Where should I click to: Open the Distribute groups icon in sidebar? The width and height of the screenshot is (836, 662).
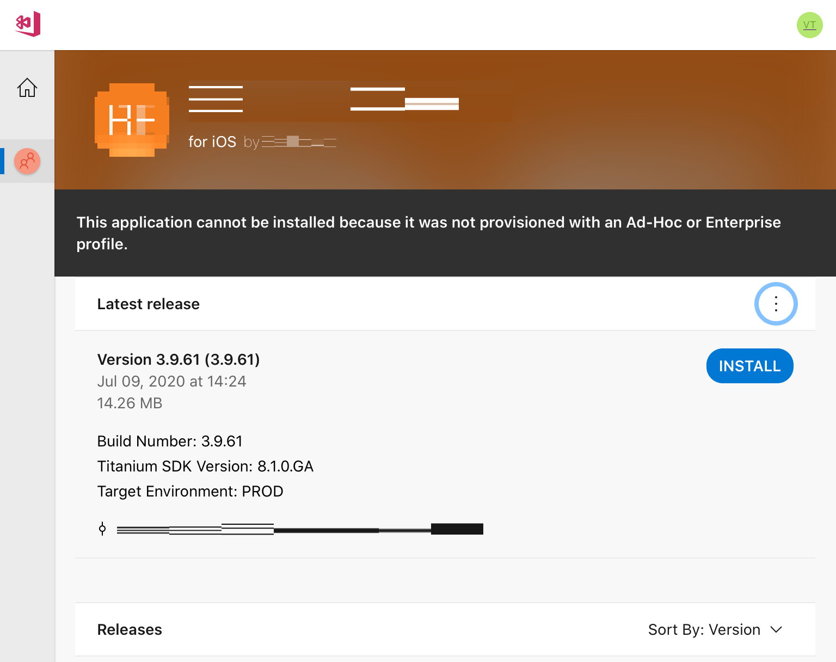point(27,161)
